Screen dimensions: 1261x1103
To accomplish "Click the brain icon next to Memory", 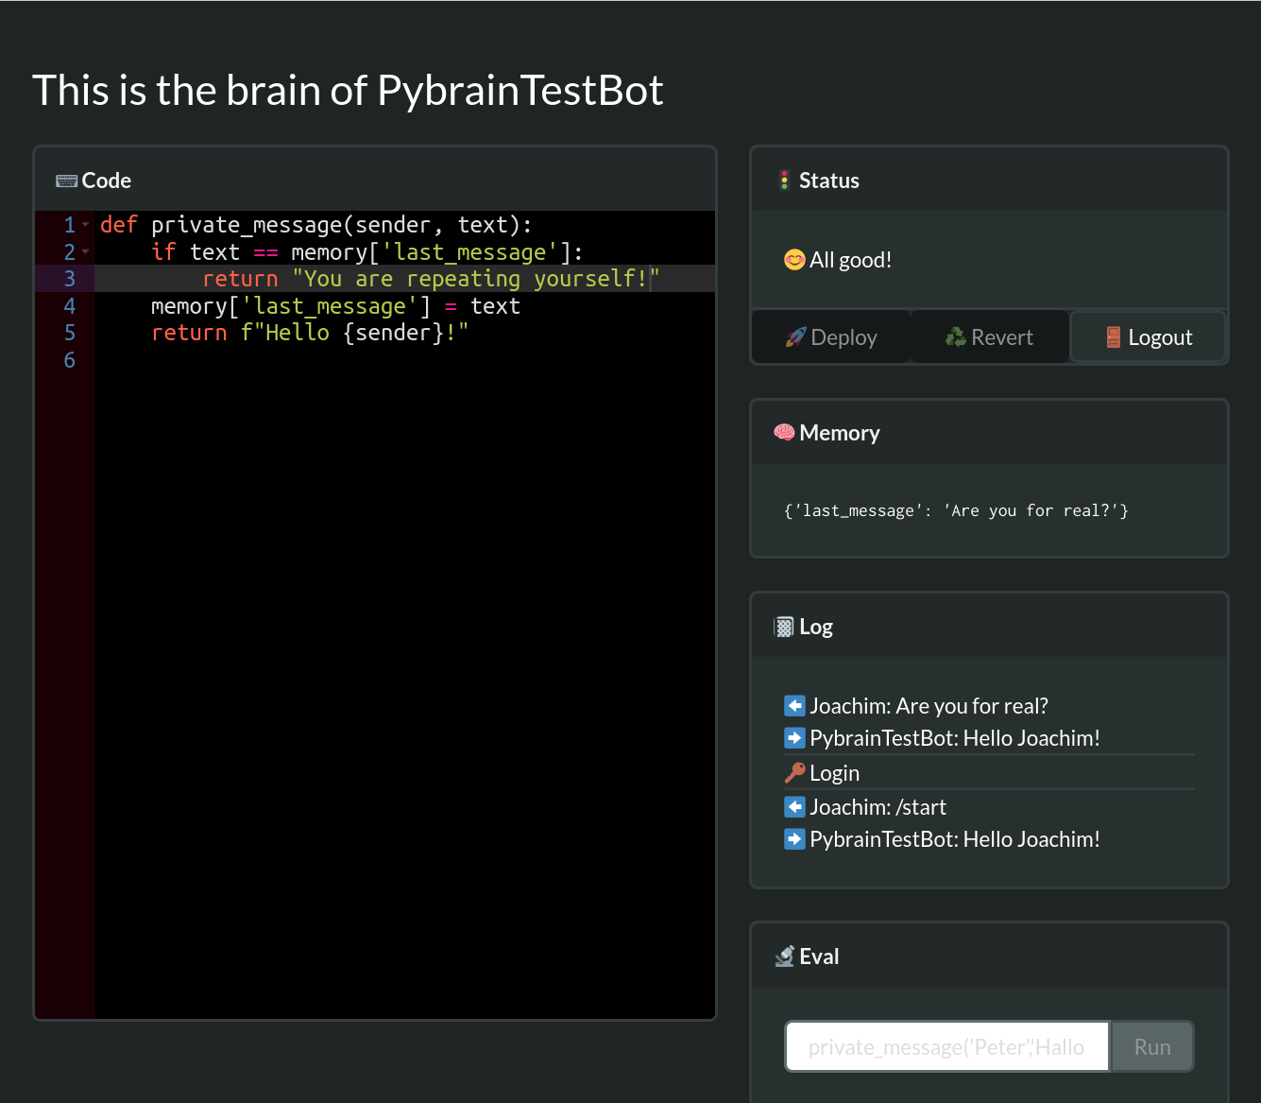I will [784, 433].
